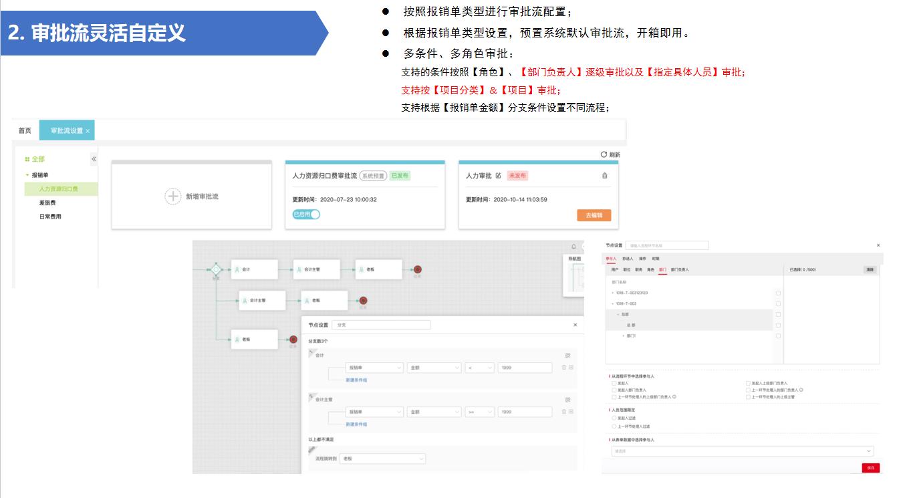Click 新建条件组 under the 会计 branch
The width and height of the screenshot is (911, 498).
356,380
